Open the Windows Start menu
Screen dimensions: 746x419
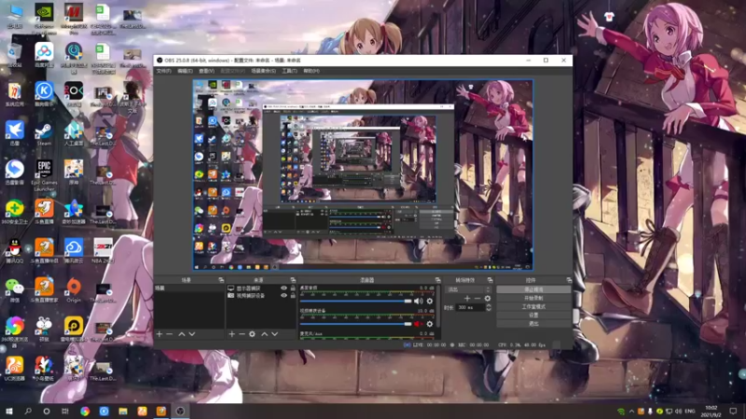9,411
